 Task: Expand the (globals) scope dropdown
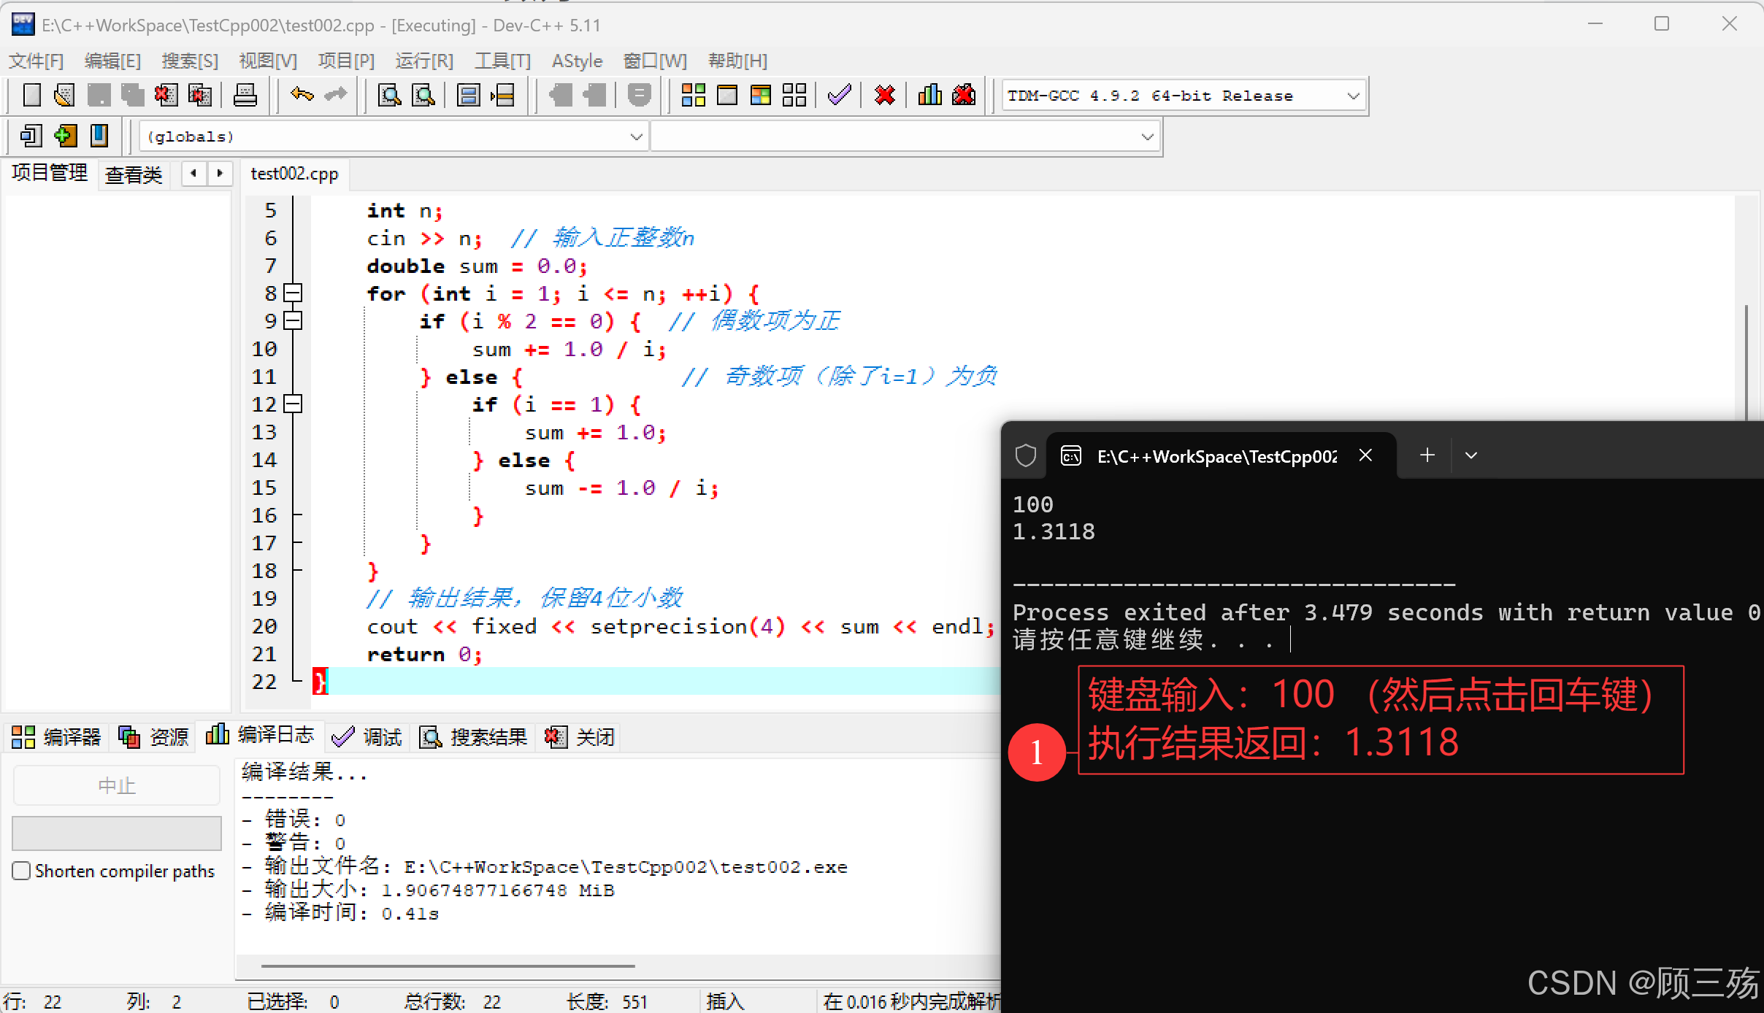(636, 136)
